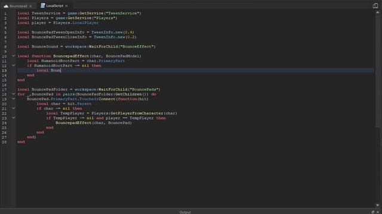The height and width of the screenshot is (214, 382).
Task: Place cursor after "Boun" on line 13
Action: pos(61,70)
